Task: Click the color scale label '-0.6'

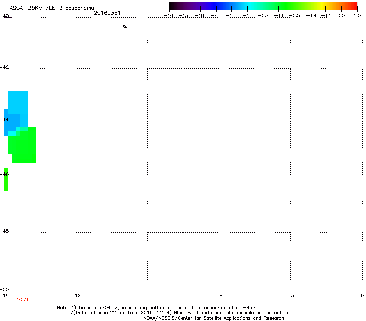Action: click(279, 16)
